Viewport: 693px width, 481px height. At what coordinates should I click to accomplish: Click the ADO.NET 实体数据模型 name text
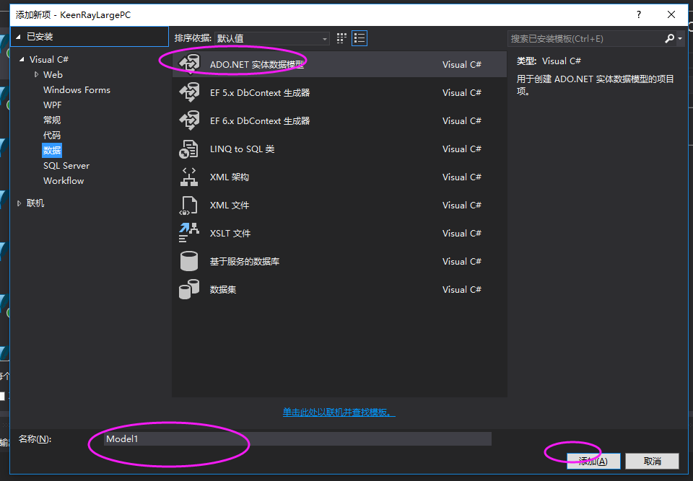click(257, 64)
